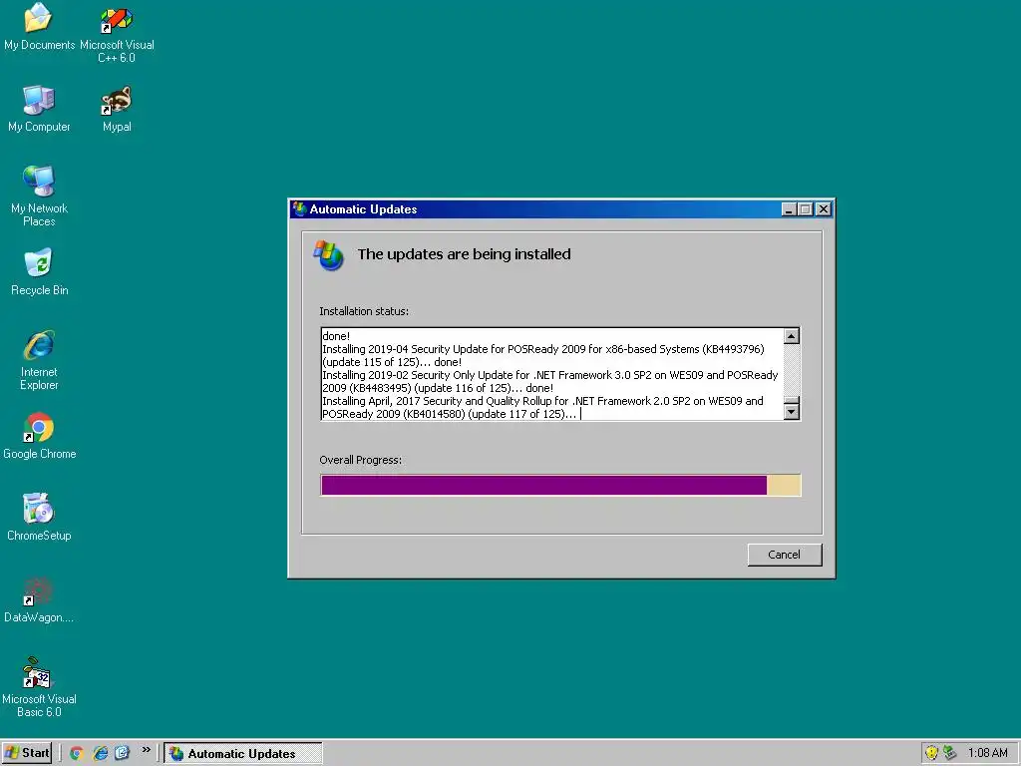Click the third Quick Launch icon beside Internet Explorer
Screen dimensions: 1021x766
coord(123,753)
